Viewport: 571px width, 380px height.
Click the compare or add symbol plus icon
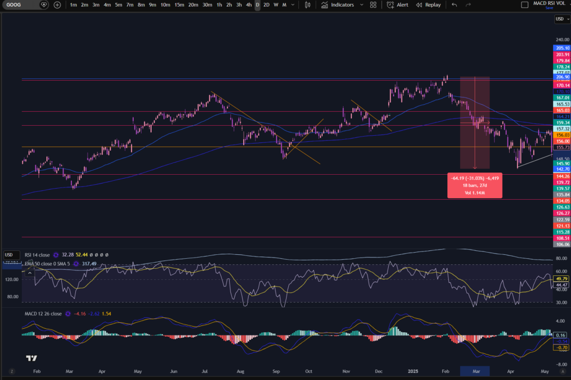(57, 4)
